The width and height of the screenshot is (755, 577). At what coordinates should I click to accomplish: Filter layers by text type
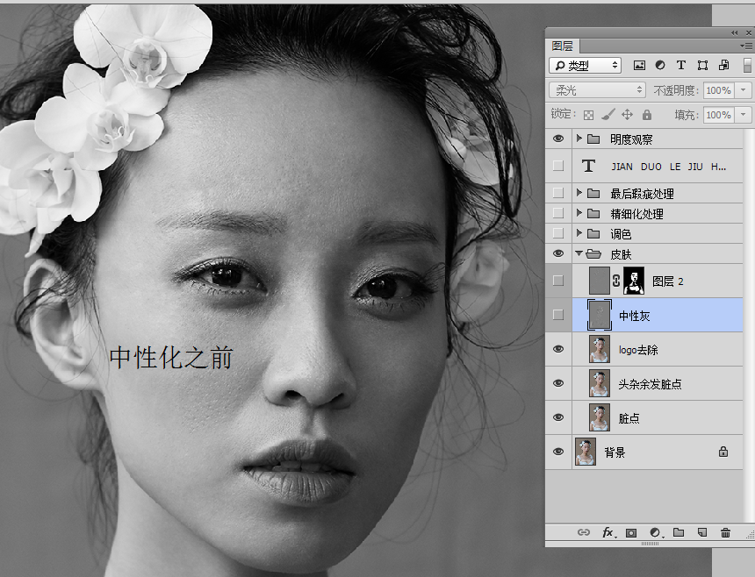[x=680, y=66]
